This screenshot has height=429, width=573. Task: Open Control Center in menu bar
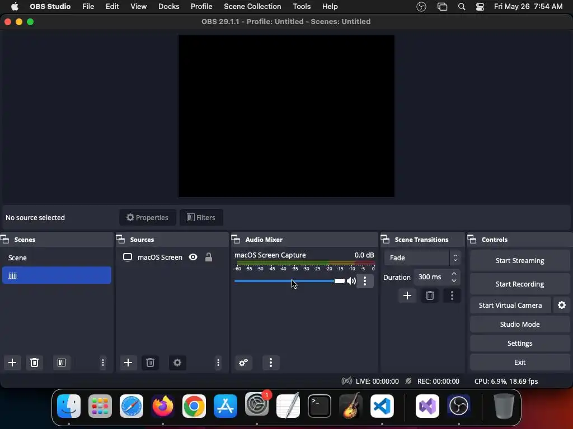click(x=480, y=7)
